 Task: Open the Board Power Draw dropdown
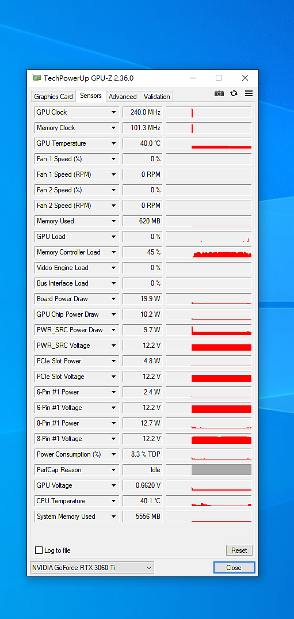pyautogui.click(x=114, y=299)
